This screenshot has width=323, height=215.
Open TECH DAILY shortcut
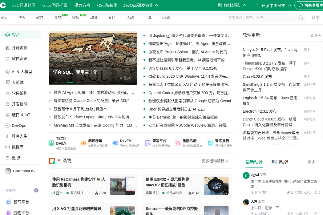(x=62, y=143)
